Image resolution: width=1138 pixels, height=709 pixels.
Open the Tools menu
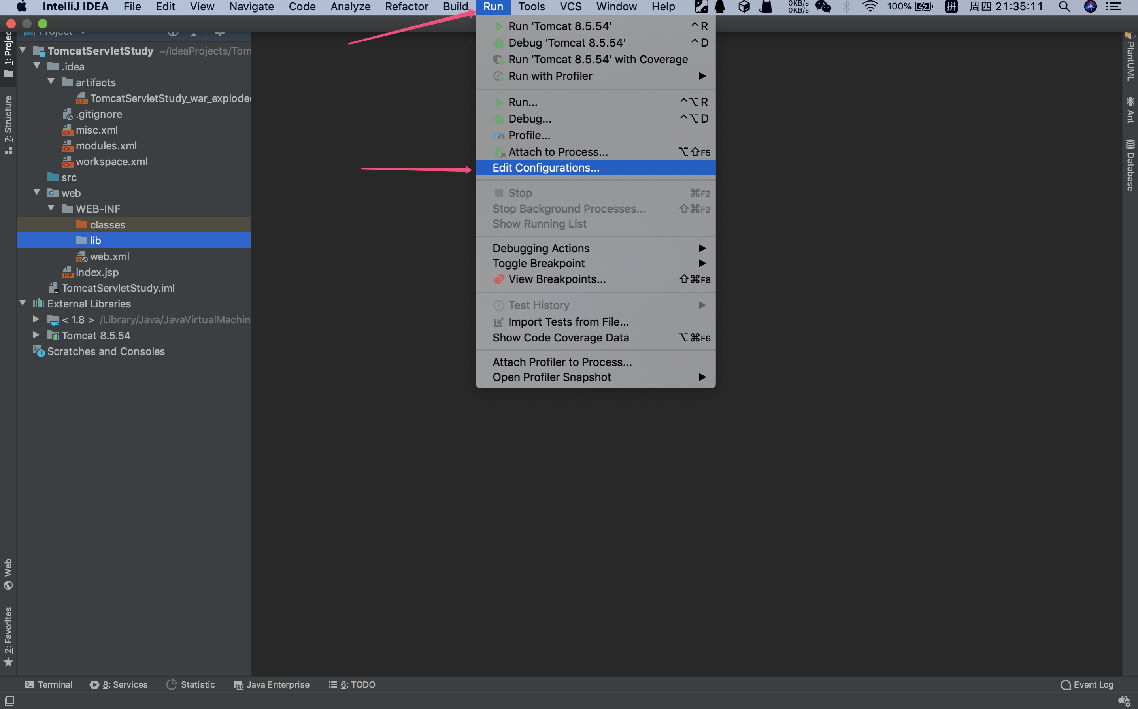coord(531,7)
